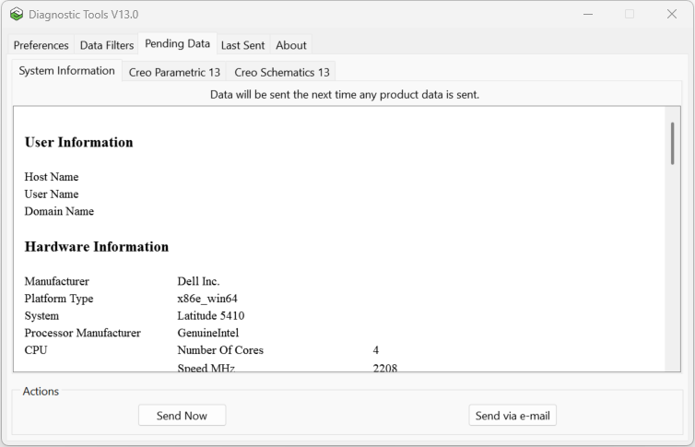Click the Dell Inc. value

coord(198,281)
